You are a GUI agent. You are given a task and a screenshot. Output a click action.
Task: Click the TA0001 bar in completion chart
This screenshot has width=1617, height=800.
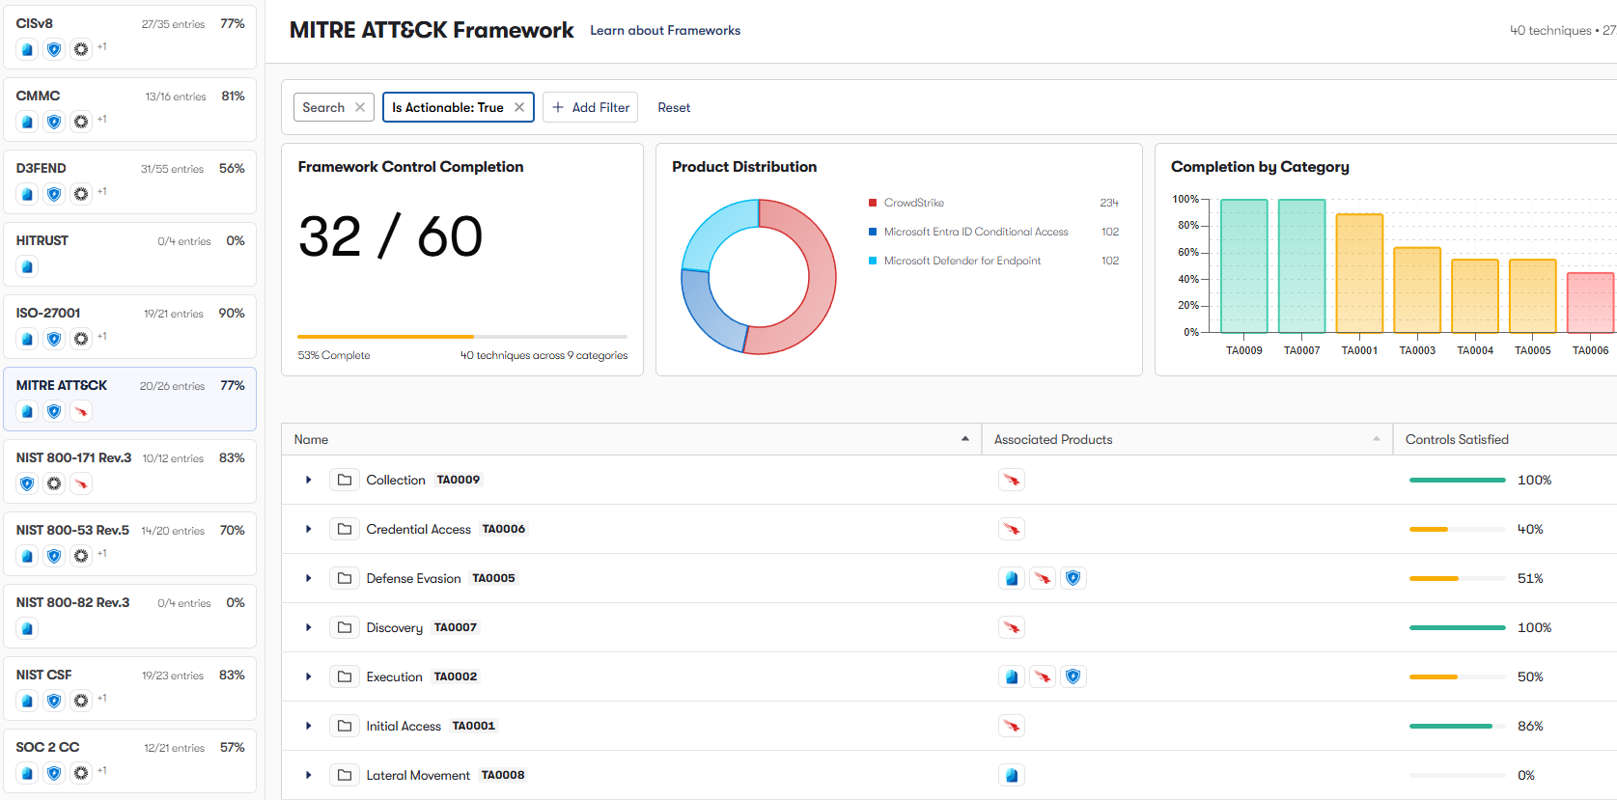point(1359,273)
